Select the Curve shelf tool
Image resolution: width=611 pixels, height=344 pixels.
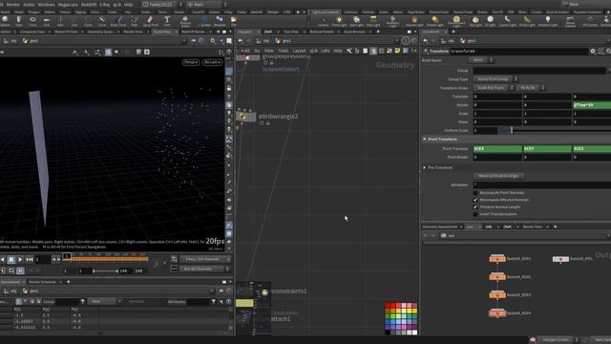[102, 21]
